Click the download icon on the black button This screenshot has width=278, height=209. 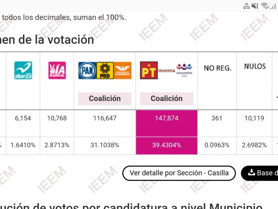pos(252,172)
